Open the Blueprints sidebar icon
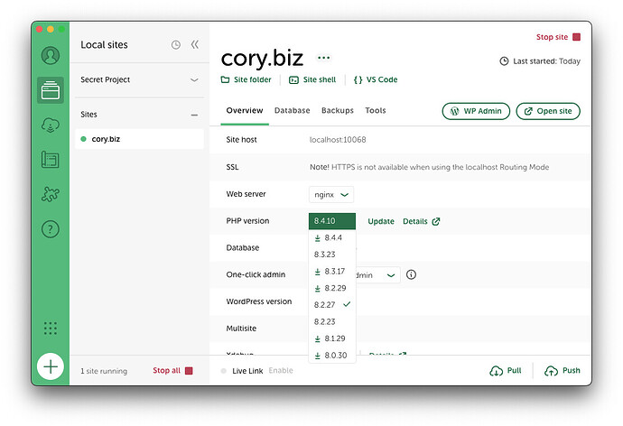Viewport: 623px width, 426px height. (x=51, y=160)
